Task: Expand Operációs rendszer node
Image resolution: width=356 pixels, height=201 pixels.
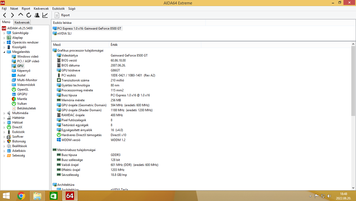Action: (x=4, y=43)
